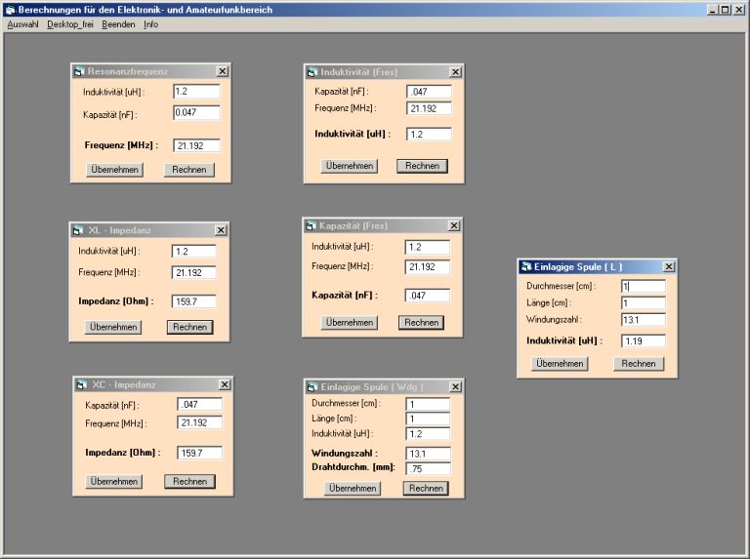Close the Einlagige Spule (Wdg) window
This screenshot has height=559, width=750.
(455, 387)
